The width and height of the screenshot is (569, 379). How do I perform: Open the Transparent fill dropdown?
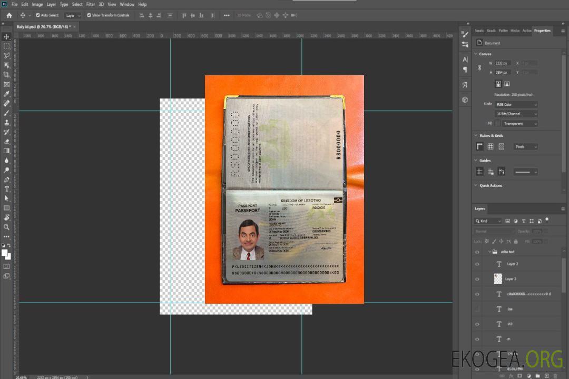click(x=520, y=124)
